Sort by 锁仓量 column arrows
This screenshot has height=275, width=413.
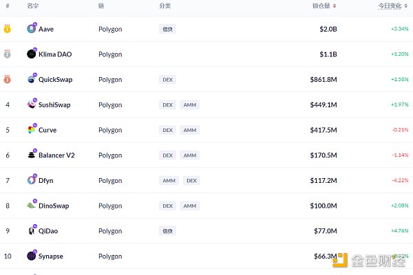(x=335, y=5)
